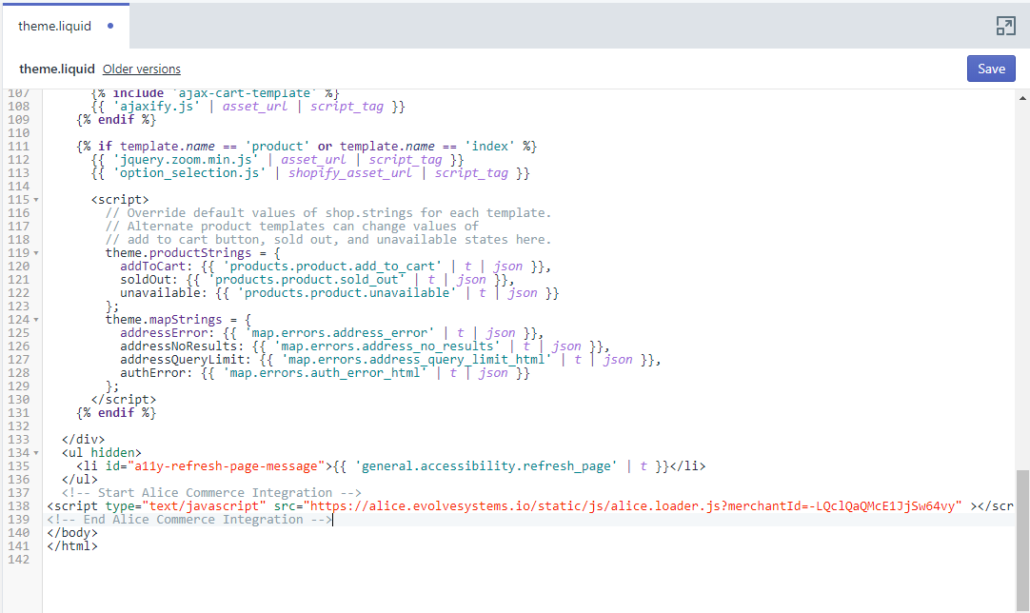Click 'theme.mapStrings' in the code
Screen dimensions: 1030x613
[x=164, y=320]
